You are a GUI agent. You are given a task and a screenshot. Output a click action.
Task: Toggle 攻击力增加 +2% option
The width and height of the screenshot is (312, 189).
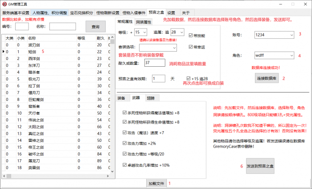point(124,144)
